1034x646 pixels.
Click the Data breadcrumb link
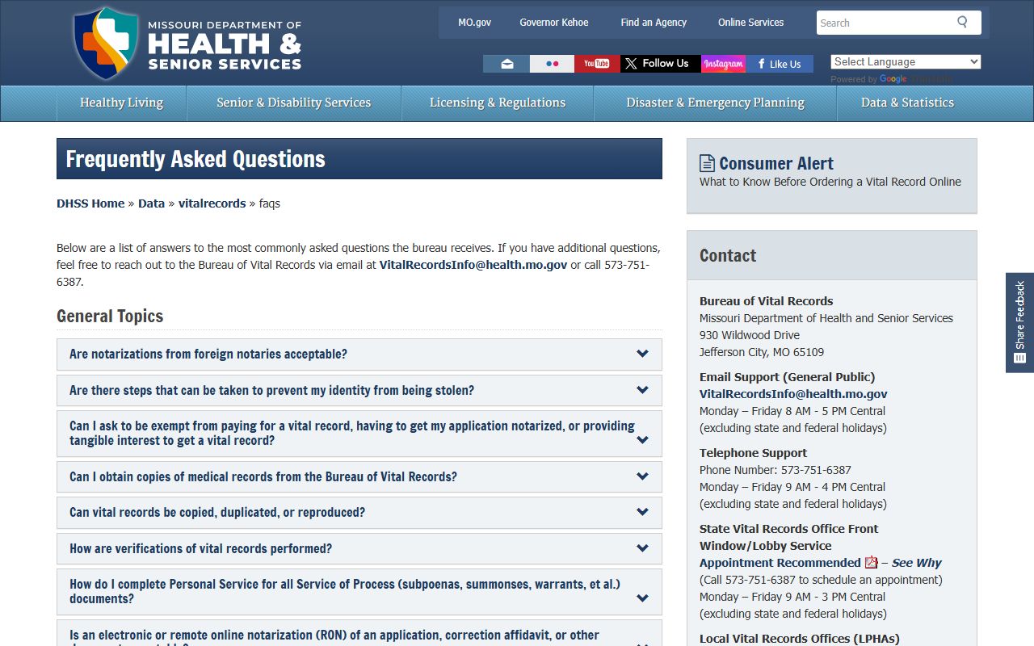[151, 203]
